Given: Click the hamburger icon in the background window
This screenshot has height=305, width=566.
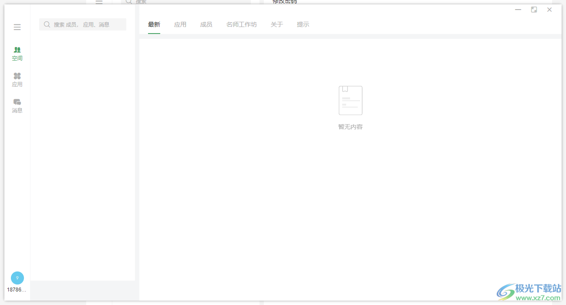Looking at the screenshot, I should pos(99,2).
